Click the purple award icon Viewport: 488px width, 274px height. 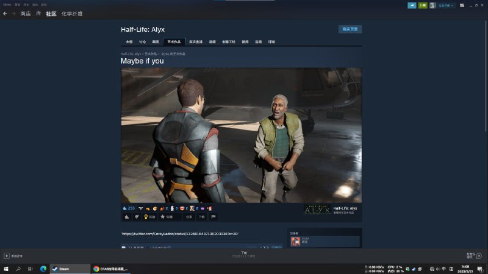click(x=203, y=208)
